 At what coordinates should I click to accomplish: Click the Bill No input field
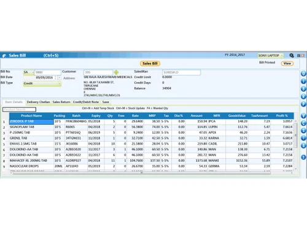tap(47, 72)
